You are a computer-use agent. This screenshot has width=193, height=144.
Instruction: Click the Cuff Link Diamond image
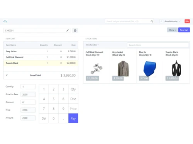[x=96, y=68]
